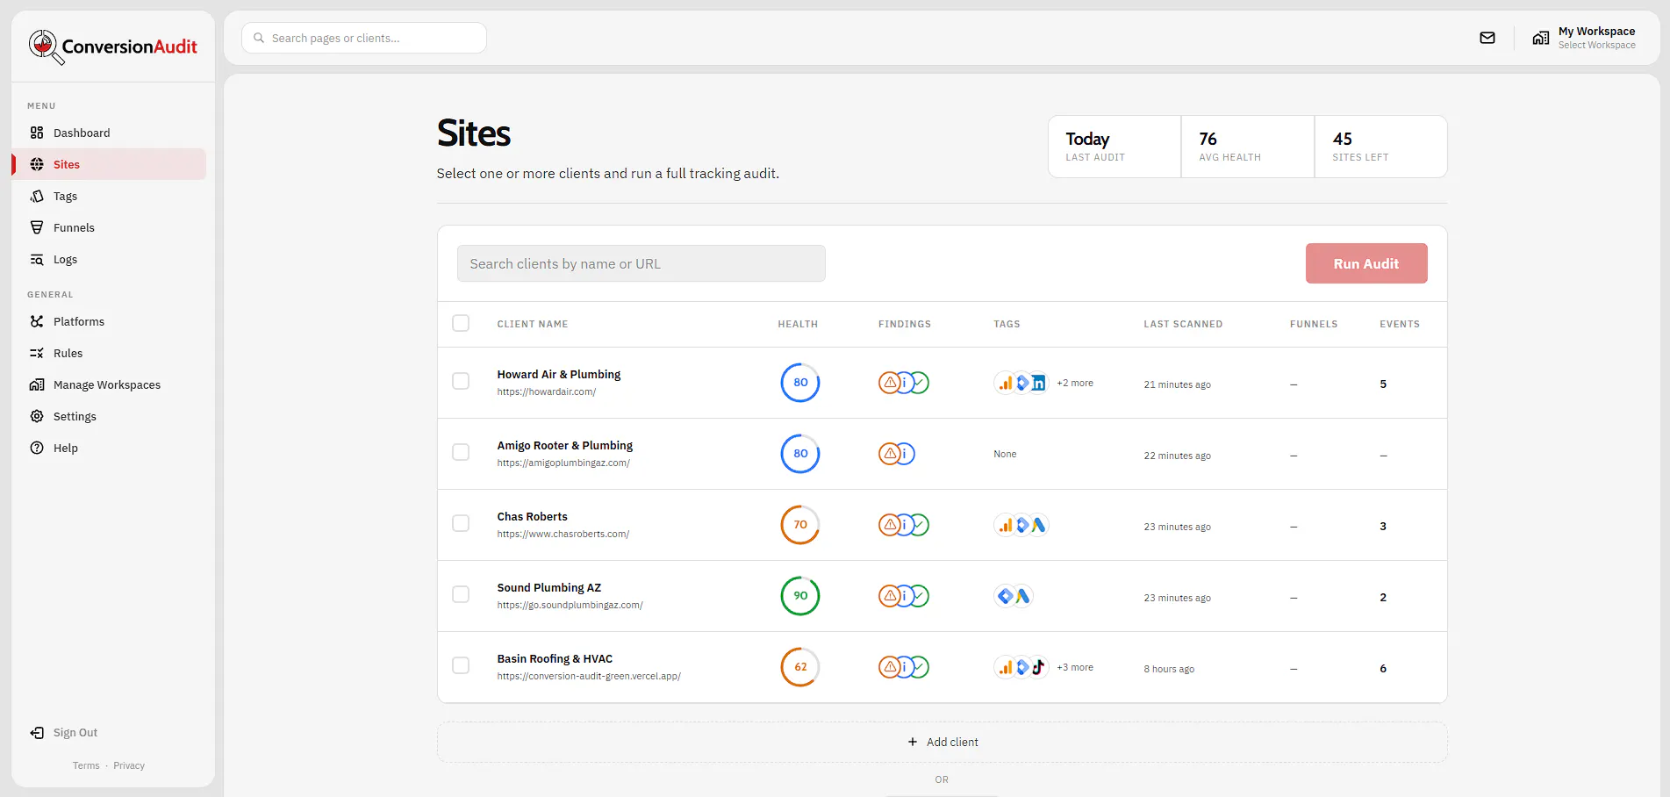This screenshot has width=1670, height=797.
Task: Click health score 90 for Sound Plumbing AZ
Action: click(x=800, y=596)
